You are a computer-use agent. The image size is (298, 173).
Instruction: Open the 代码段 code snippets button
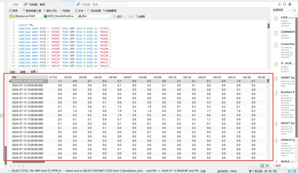[x=65, y=11]
